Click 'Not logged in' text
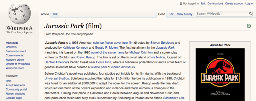The height and width of the screenshot is (101, 256). click(191, 3)
